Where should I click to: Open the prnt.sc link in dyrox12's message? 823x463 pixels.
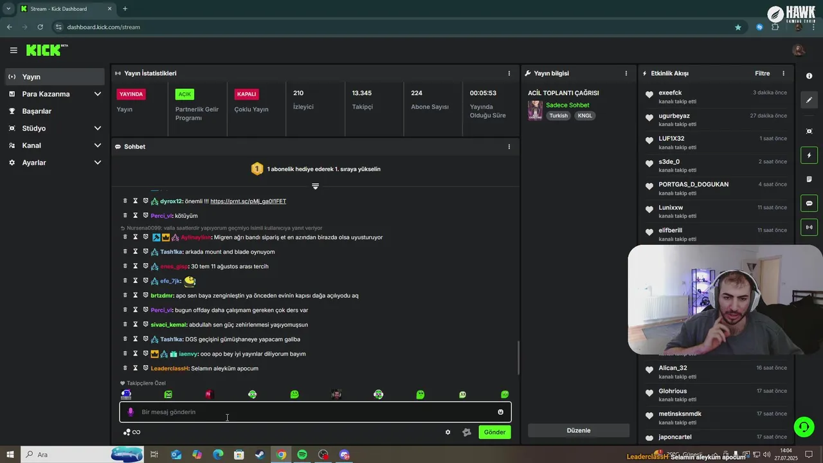248,201
